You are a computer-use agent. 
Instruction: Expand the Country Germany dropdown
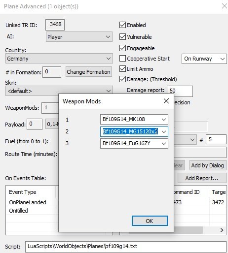click(x=59, y=59)
